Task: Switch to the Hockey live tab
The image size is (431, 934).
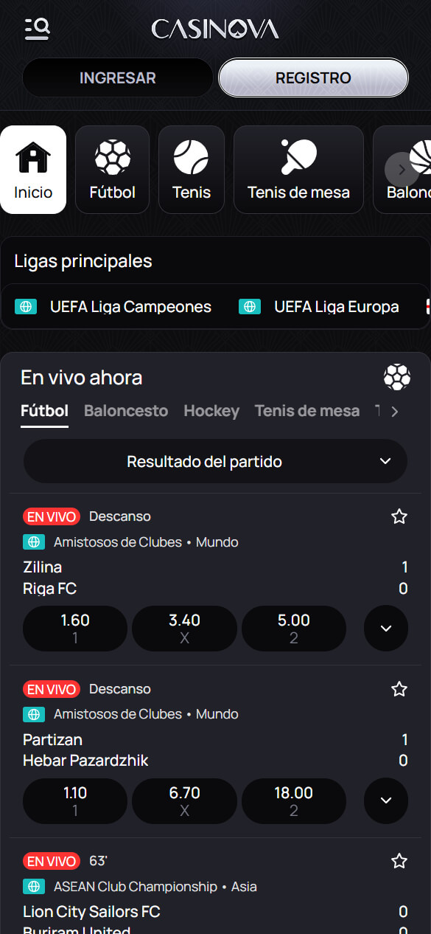Action: point(211,411)
